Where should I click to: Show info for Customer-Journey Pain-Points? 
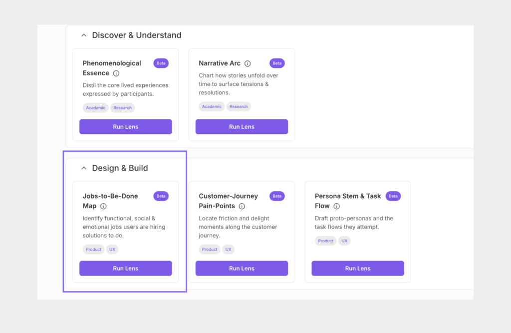242,206
